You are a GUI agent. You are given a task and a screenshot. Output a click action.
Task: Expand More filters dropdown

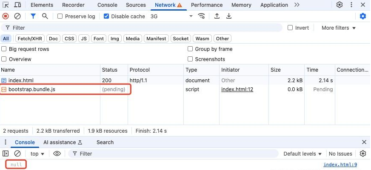point(339,28)
